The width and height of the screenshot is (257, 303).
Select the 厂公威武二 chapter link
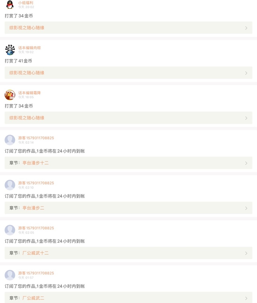[33, 298]
